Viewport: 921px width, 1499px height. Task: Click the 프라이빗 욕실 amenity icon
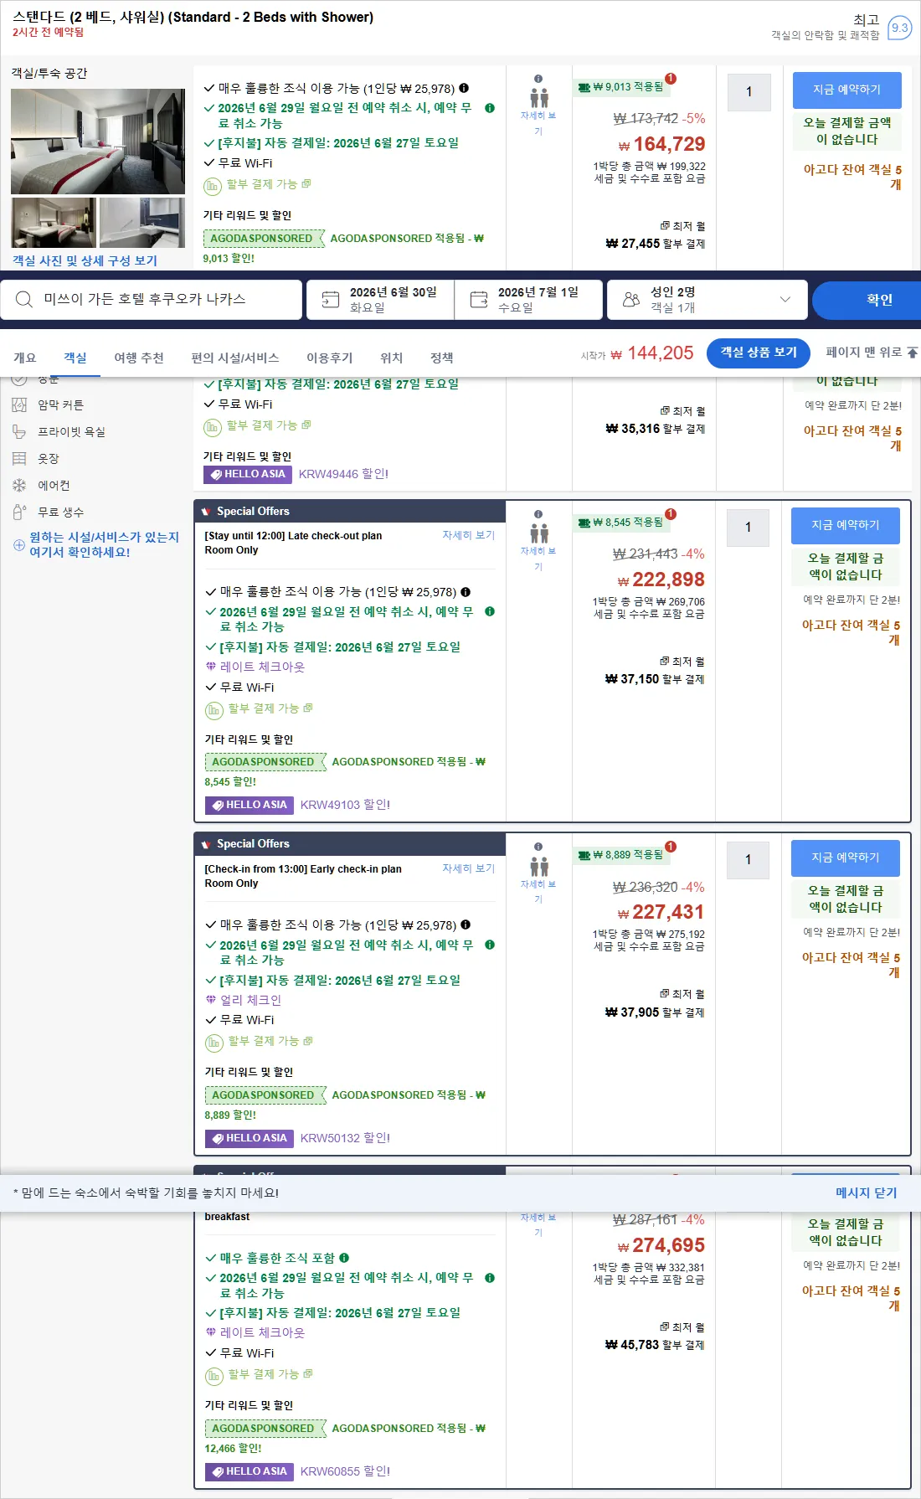(19, 432)
